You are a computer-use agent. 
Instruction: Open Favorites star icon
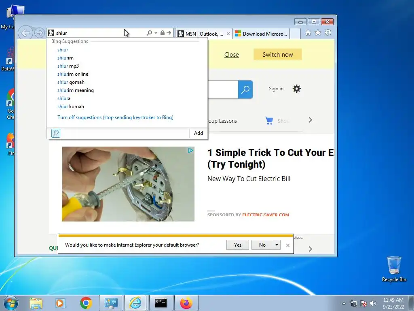(318, 33)
